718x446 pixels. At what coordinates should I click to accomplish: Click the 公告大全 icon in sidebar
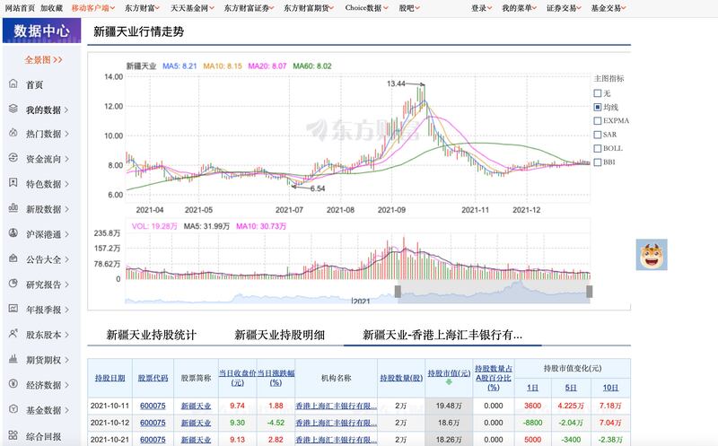point(13,258)
